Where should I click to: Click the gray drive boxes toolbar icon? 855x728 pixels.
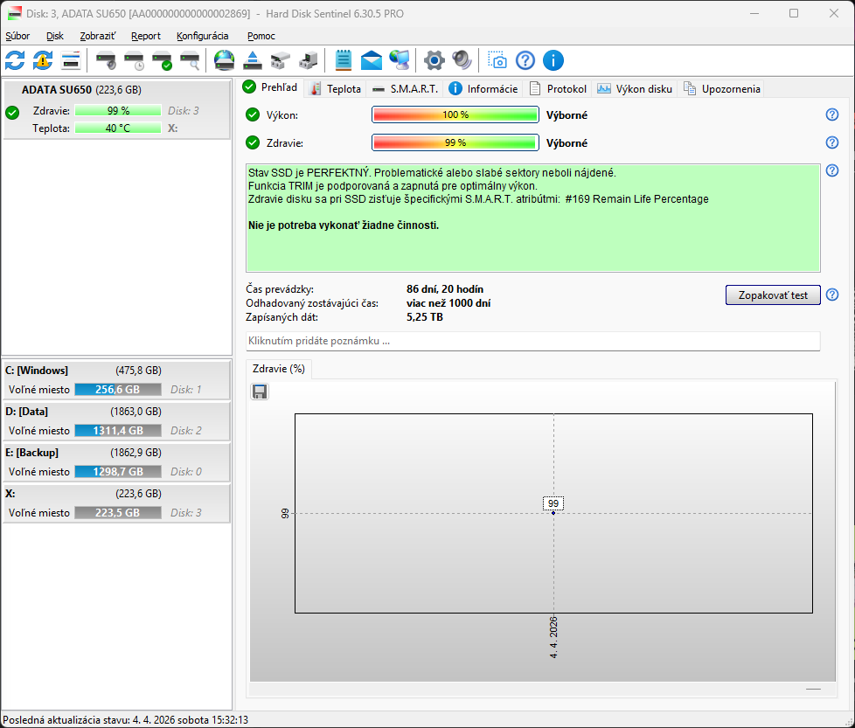tap(281, 60)
